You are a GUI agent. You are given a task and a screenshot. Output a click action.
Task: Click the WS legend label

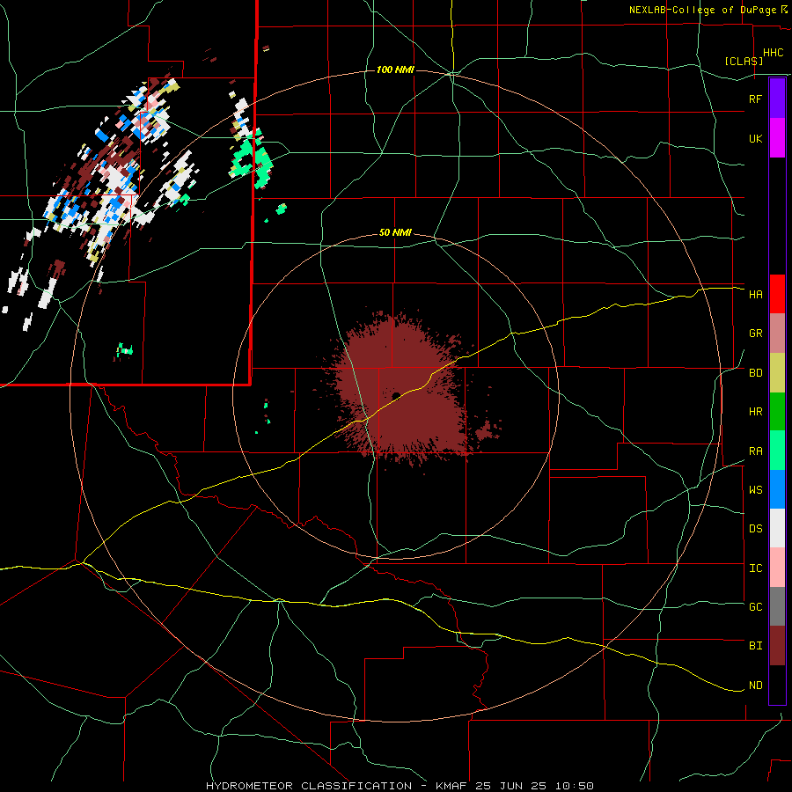click(x=755, y=490)
